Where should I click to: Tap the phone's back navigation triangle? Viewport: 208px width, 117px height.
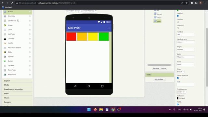[x=75, y=86]
